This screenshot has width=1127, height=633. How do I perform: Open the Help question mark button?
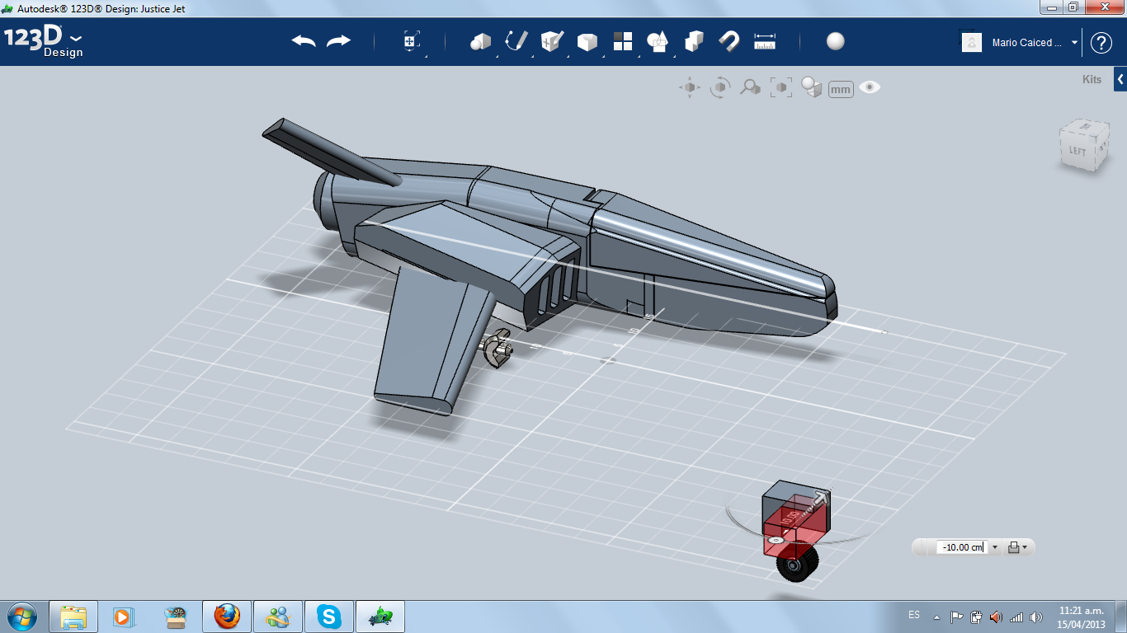(1101, 43)
